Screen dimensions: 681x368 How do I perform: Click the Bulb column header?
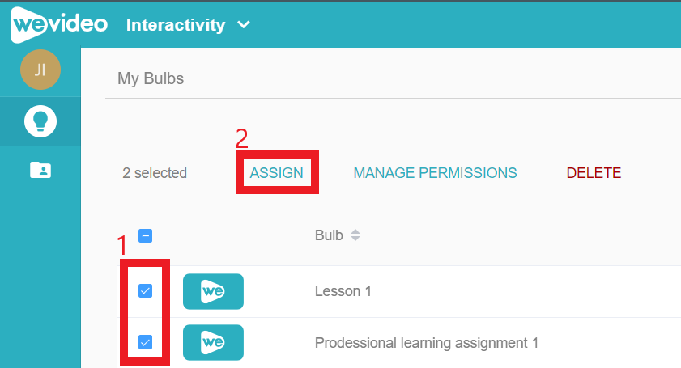coord(329,235)
